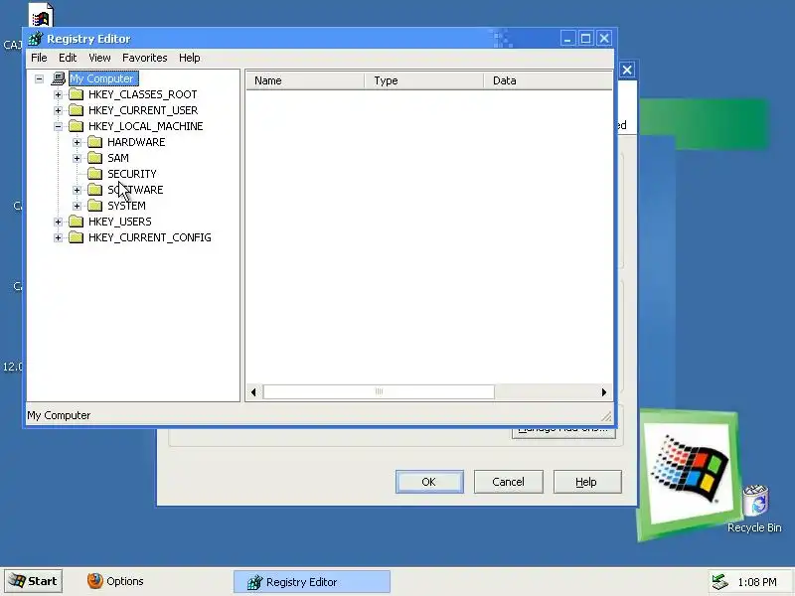Click the system tray network icon
This screenshot has width=795, height=596.
pos(719,582)
